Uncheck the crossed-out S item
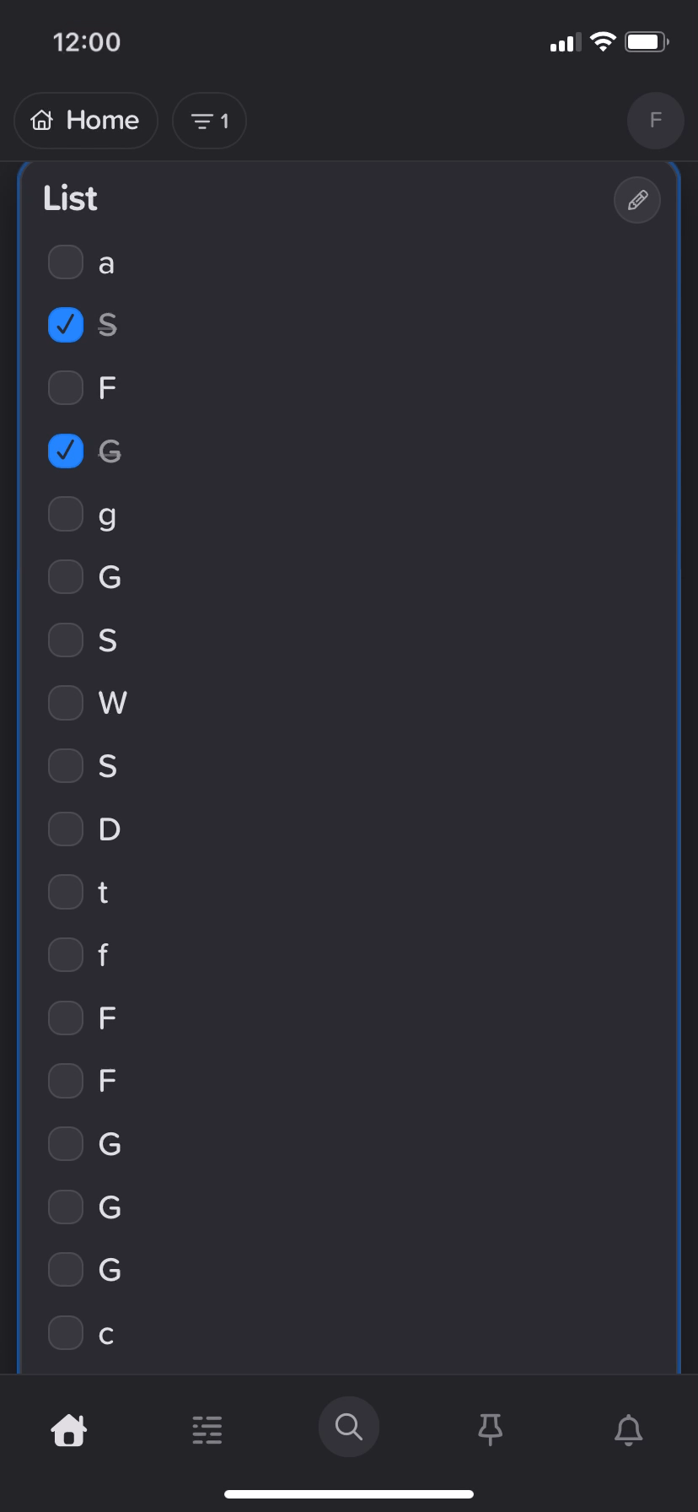The height and width of the screenshot is (1512, 698). coord(66,325)
